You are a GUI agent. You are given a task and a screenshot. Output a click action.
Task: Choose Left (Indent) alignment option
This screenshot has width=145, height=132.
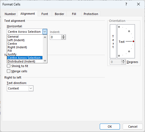(x=16, y=40)
